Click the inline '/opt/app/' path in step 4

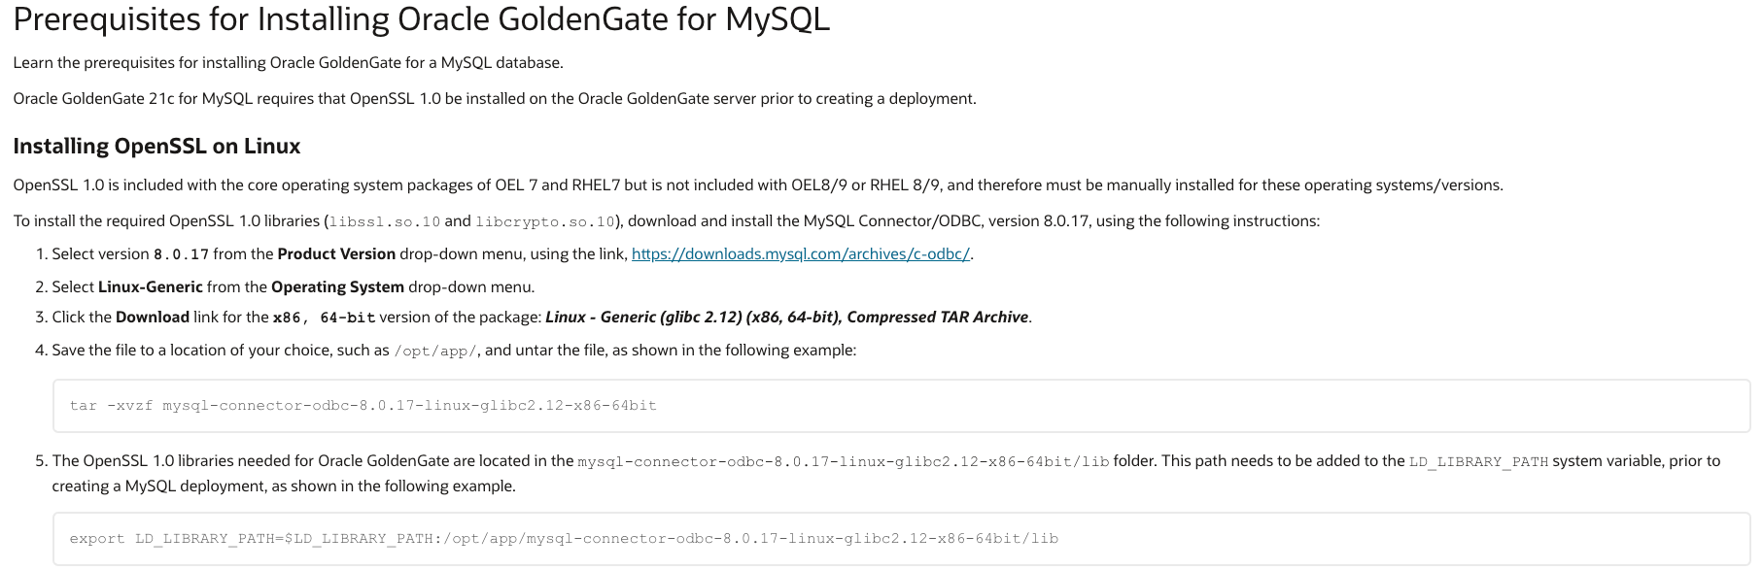click(x=435, y=352)
